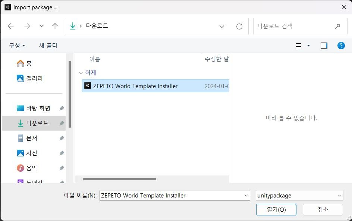
Task: Click the document icon beside 문서
Action: coord(21,138)
